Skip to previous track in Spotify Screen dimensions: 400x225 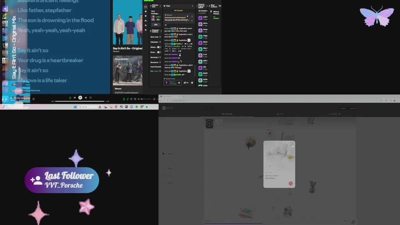click(x=75, y=97)
